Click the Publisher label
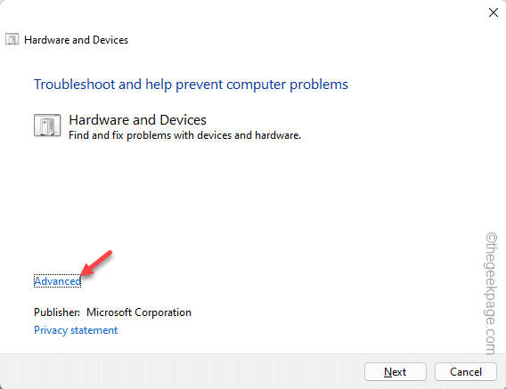Screen dimensions: 506x389 (57, 312)
